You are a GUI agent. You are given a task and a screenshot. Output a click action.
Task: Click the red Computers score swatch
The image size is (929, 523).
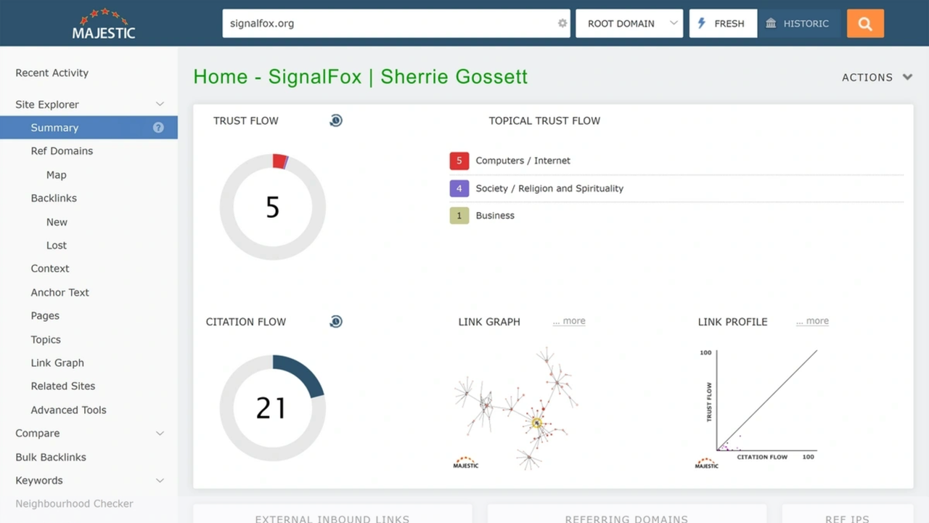pyautogui.click(x=459, y=161)
